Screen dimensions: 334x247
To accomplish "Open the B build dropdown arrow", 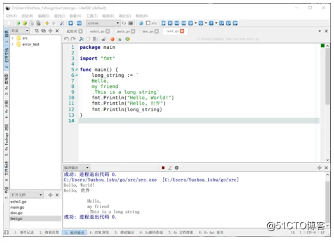I will (x=195, y=23).
